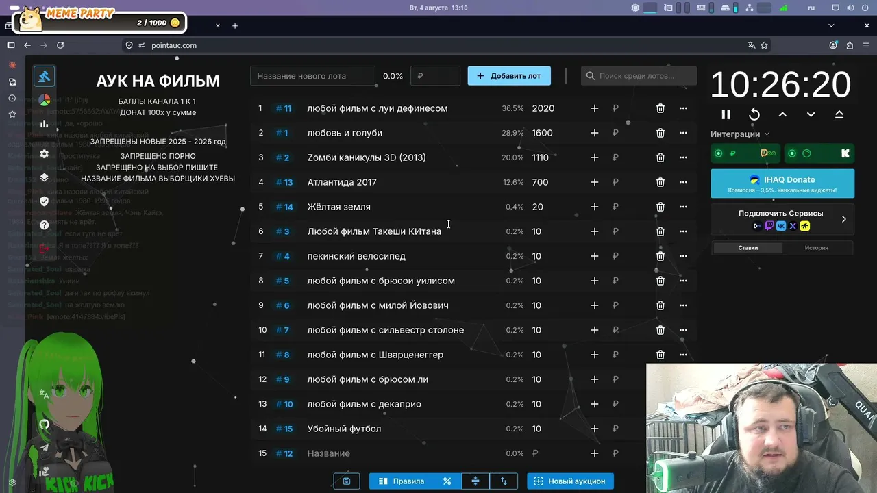Screen dimensions: 877x493
Task: Click the save disk icon in bottom toolbar
Action: [x=347, y=481]
